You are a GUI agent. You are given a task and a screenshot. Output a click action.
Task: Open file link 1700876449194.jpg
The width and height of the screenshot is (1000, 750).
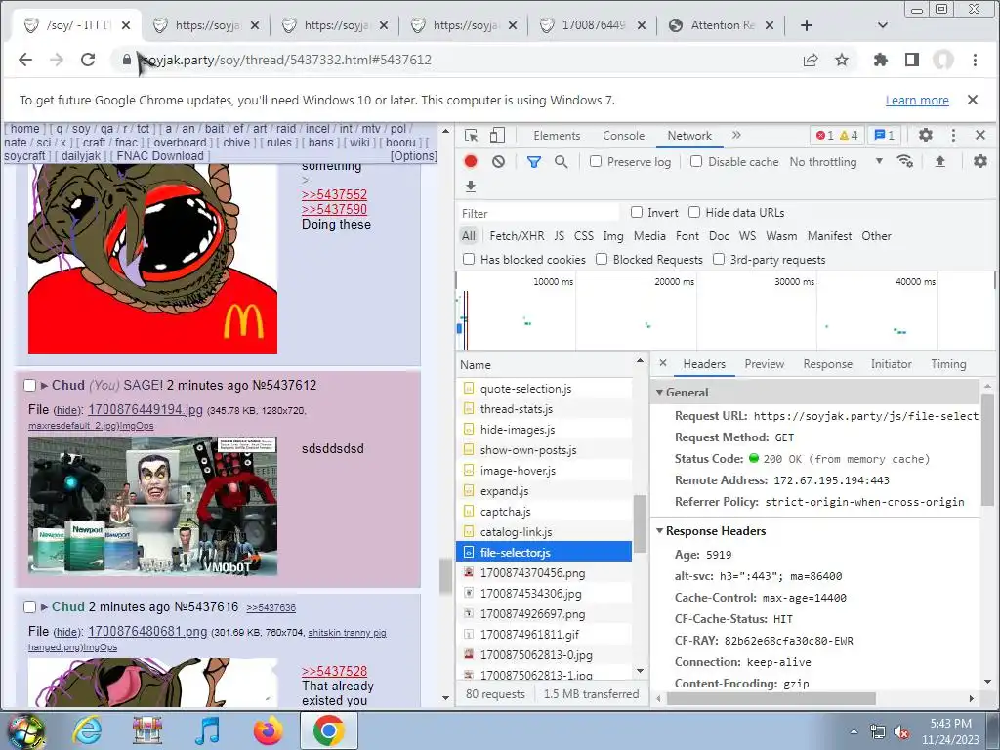[146, 409]
